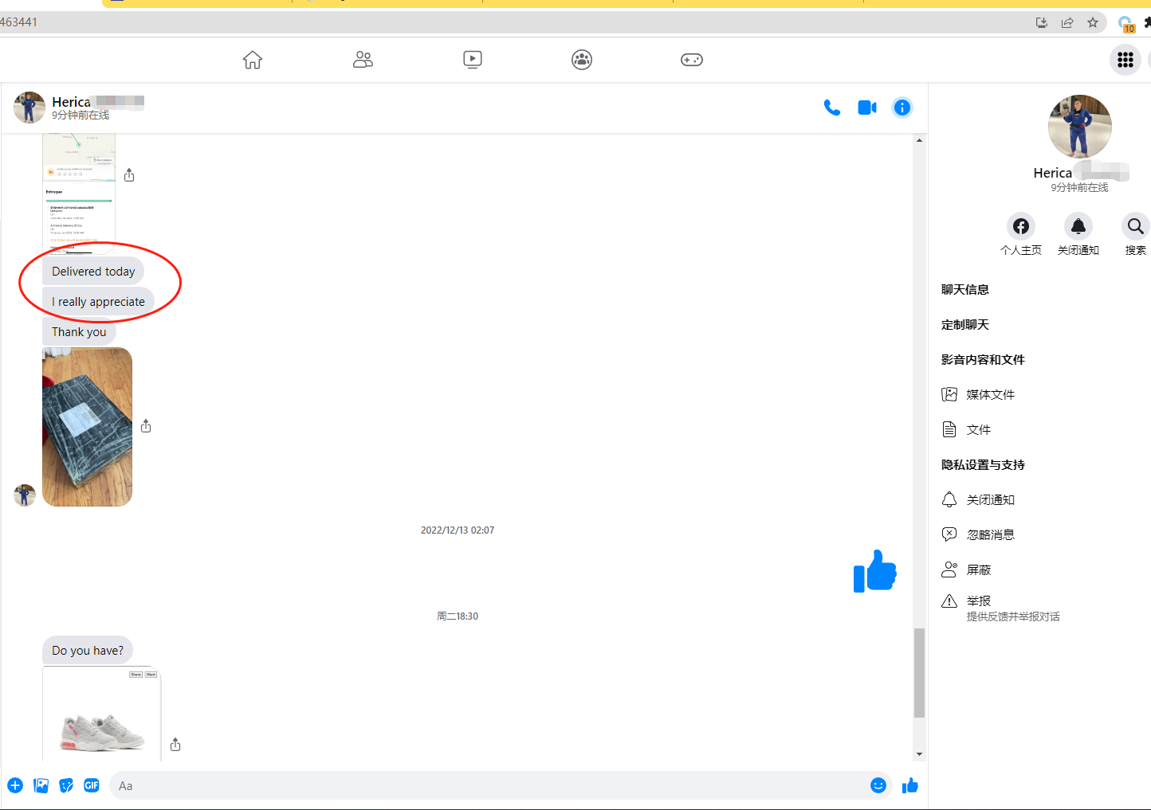
Task: Open the Watch video tab
Action: [472, 60]
